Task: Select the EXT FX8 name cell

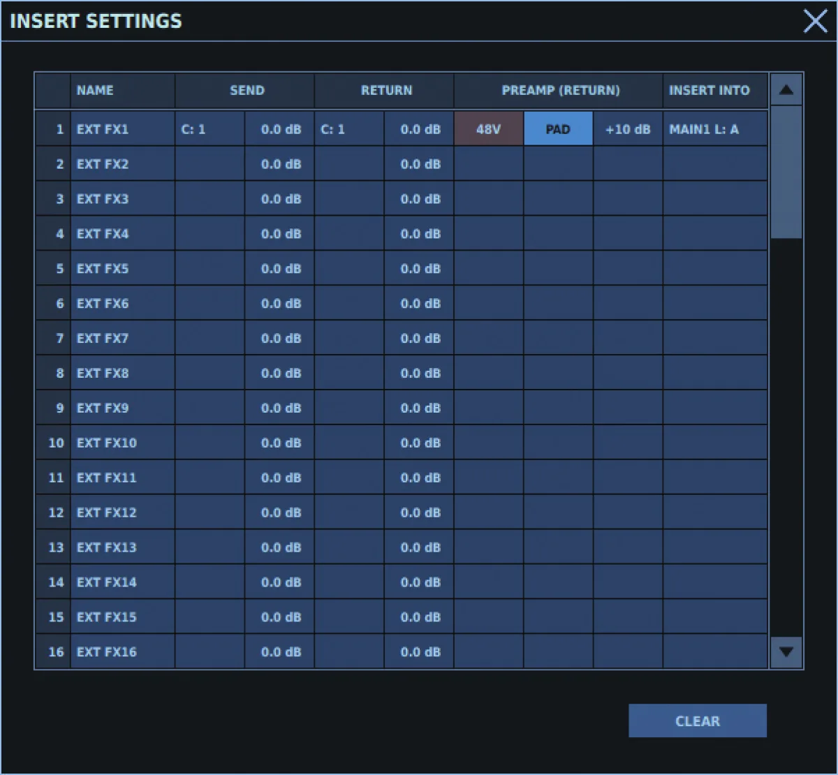Action: (122, 373)
